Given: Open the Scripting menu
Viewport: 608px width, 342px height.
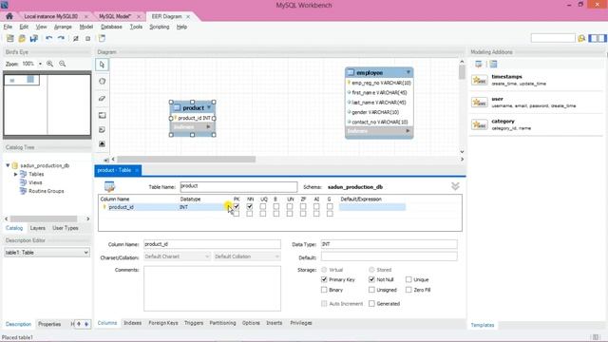Looking at the screenshot, I should 160,27.
